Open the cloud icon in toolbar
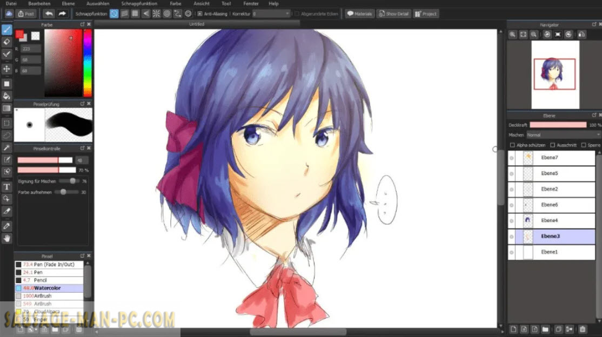 tap(9, 14)
